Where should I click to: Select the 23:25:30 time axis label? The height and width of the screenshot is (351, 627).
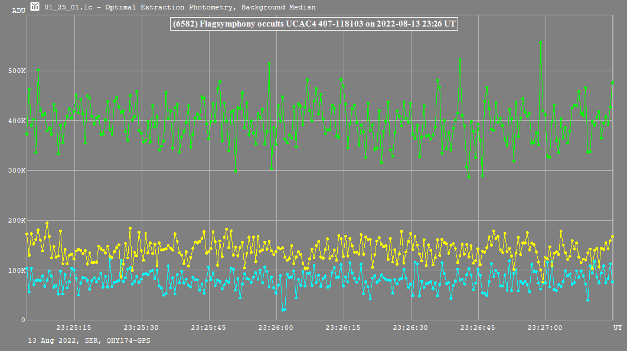[141, 327]
